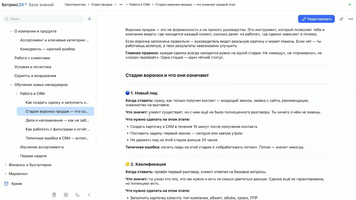356x200 pixels.
Task: Collapse the О компании и продукте section
Action: (x=11, y=31)
